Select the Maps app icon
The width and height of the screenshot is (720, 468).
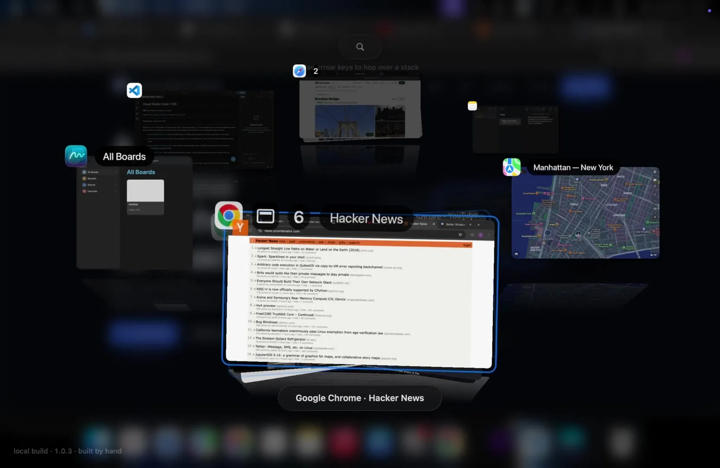[512, 167]
